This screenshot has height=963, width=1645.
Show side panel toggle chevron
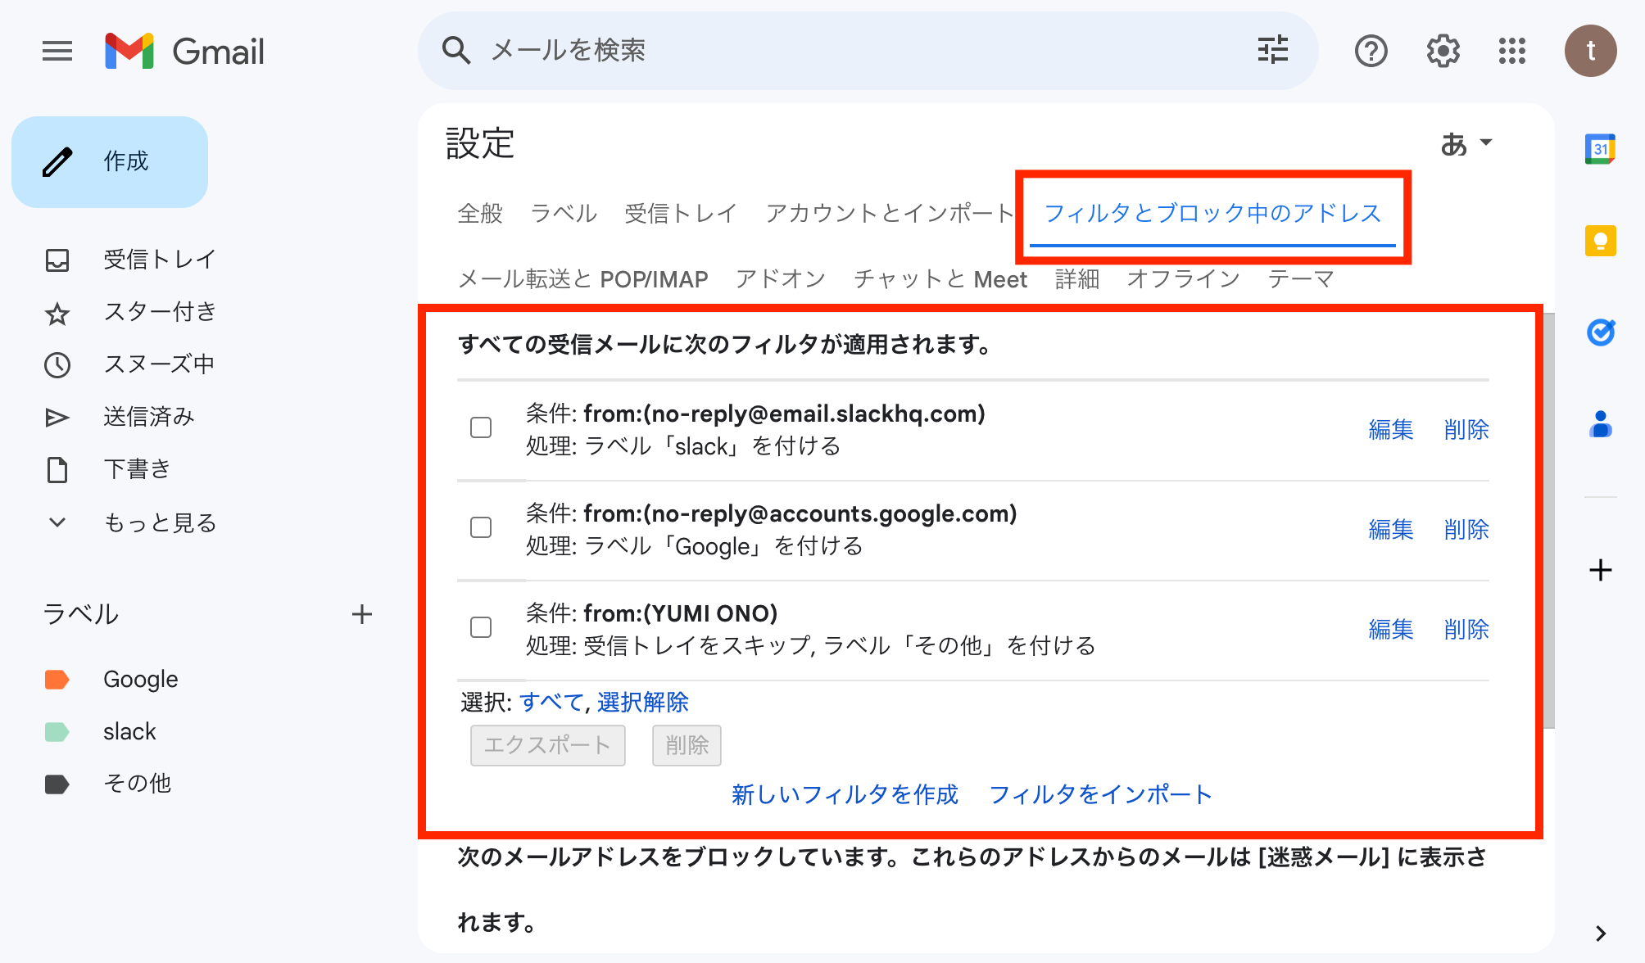pyautogui.click(x=1600, y=934)
